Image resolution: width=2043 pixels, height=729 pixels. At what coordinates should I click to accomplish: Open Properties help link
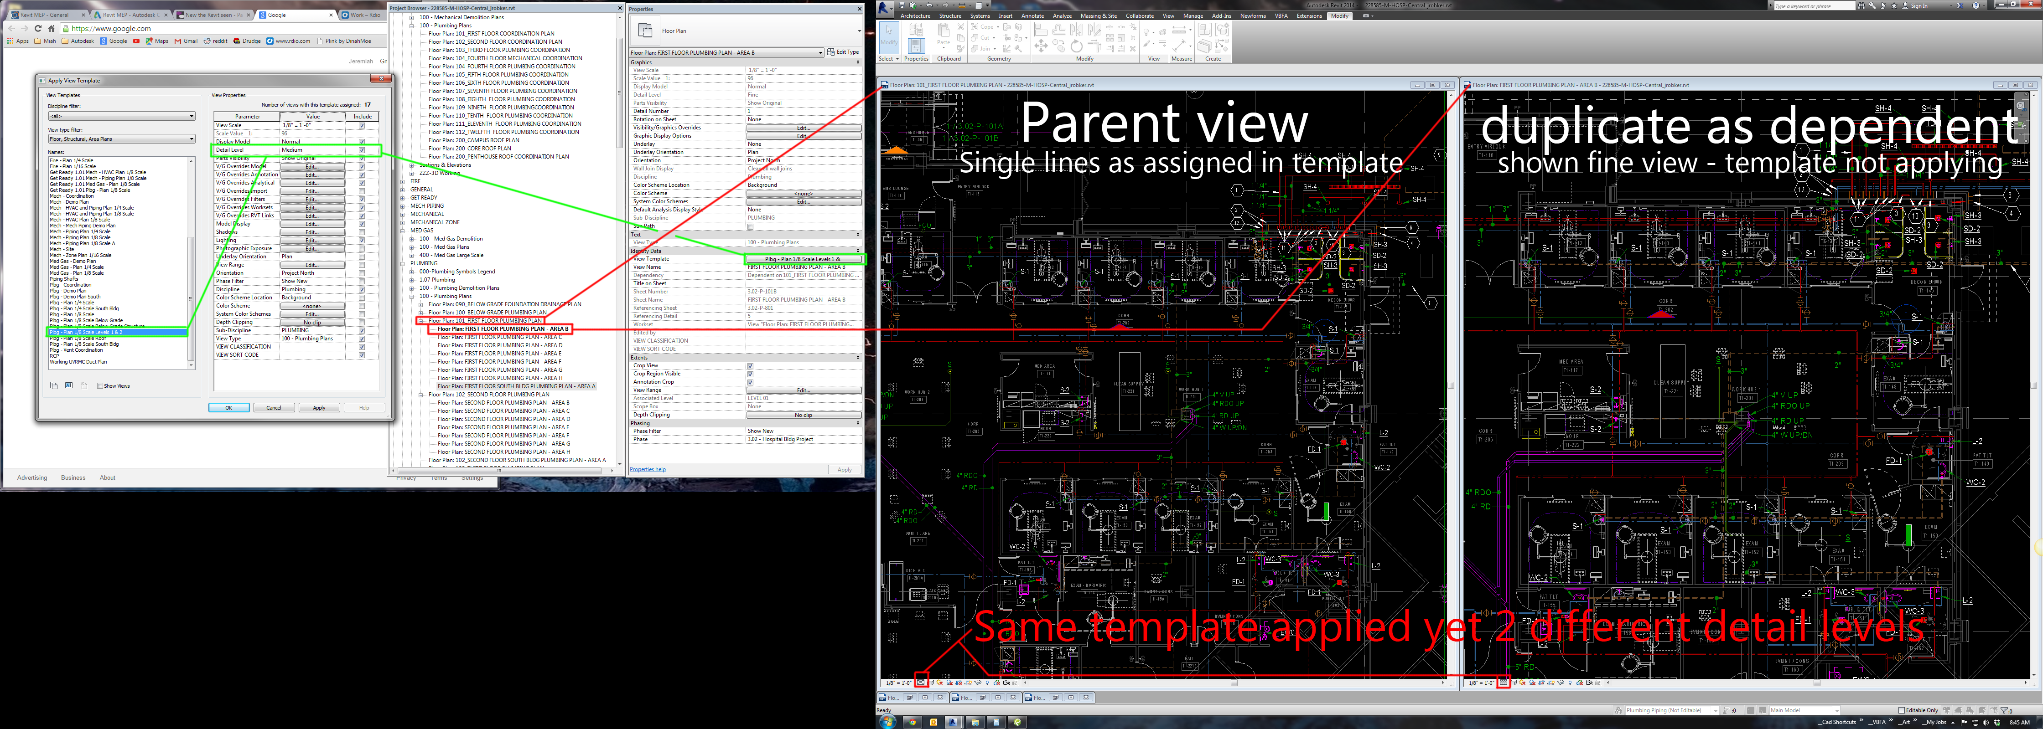[x=647, y=469]
